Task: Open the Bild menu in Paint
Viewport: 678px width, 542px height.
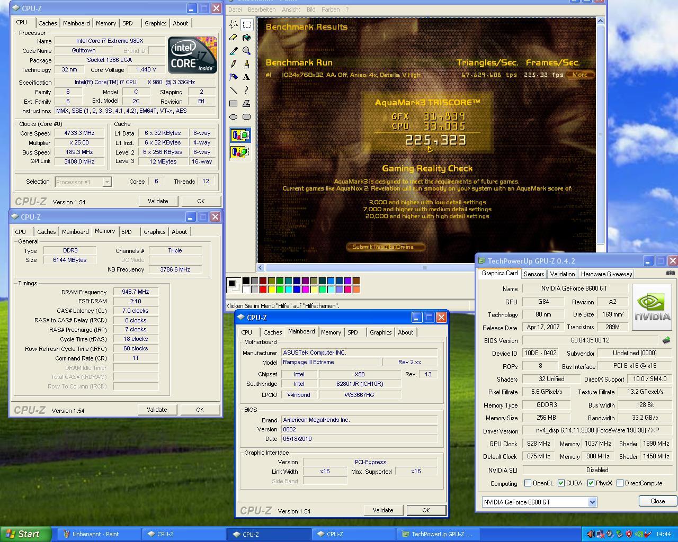Action: [311, 10]
